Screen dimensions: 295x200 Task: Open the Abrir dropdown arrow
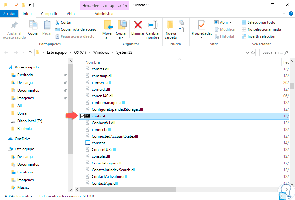[231, 22]
